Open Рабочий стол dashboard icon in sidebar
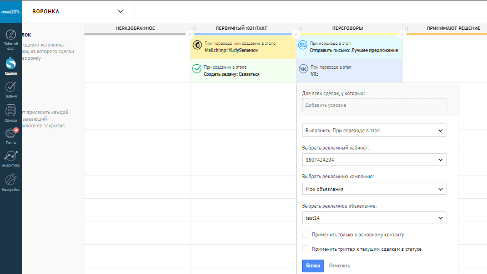This screenshot has width=487, height=274. [11, 38]
